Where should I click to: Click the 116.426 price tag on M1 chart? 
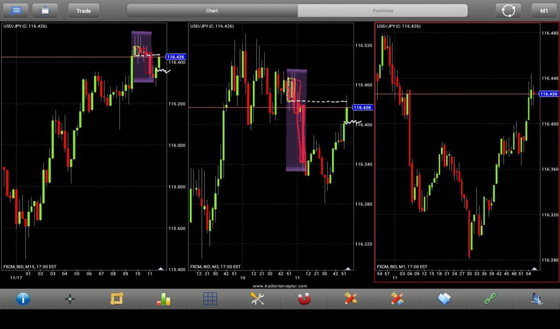pyautogui.click(x=548, y=94)
